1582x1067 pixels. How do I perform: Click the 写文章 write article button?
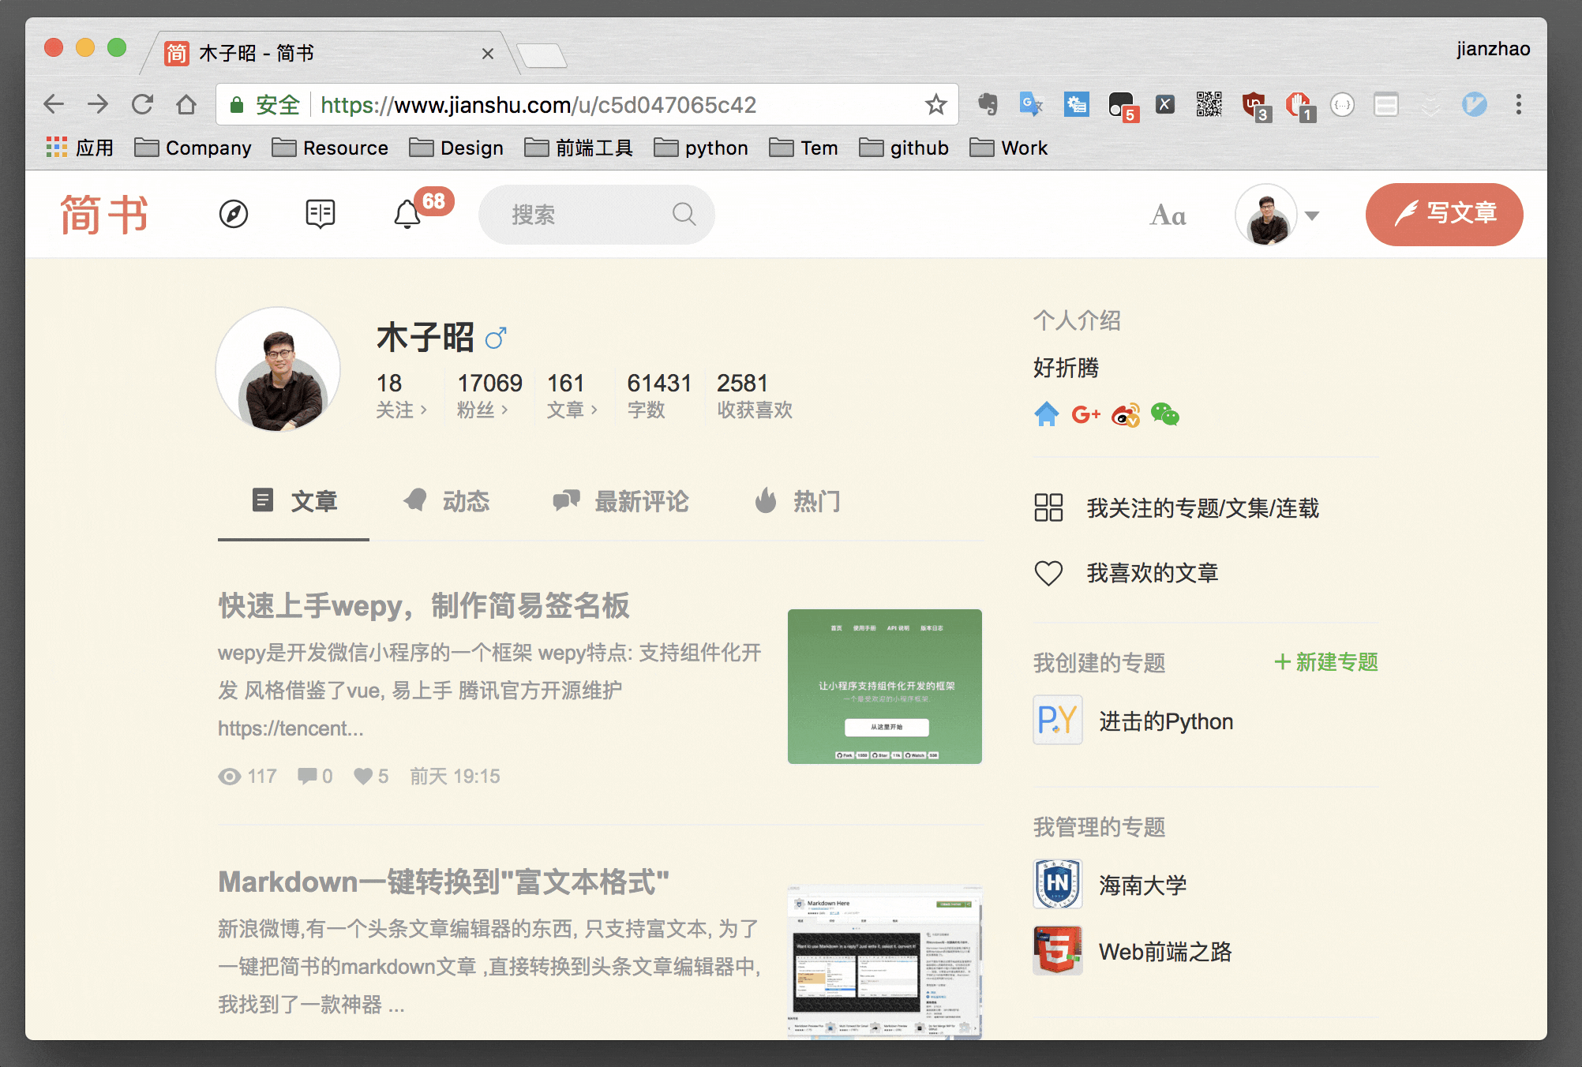point(1444,214)
